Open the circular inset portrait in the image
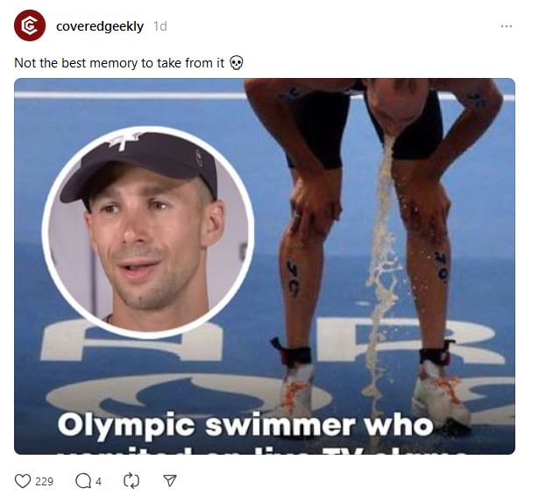Image resolution: width=560 pixels, height=502 pixels. [x=148, y=231]
